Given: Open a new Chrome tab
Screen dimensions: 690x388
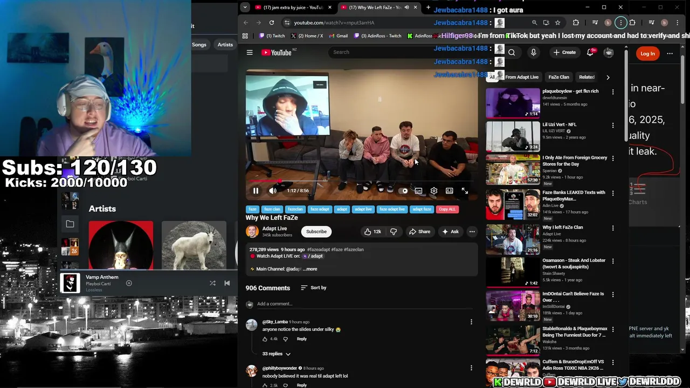Looking at the screenshot, I should (x=428, y=8).
